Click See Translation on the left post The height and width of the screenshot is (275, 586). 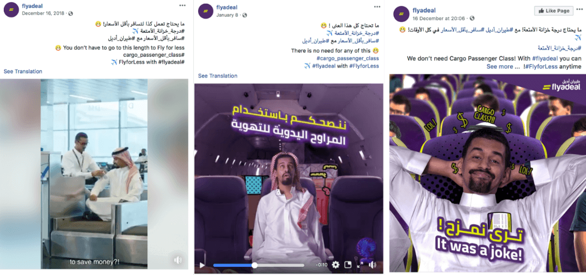tap(23, 71)
